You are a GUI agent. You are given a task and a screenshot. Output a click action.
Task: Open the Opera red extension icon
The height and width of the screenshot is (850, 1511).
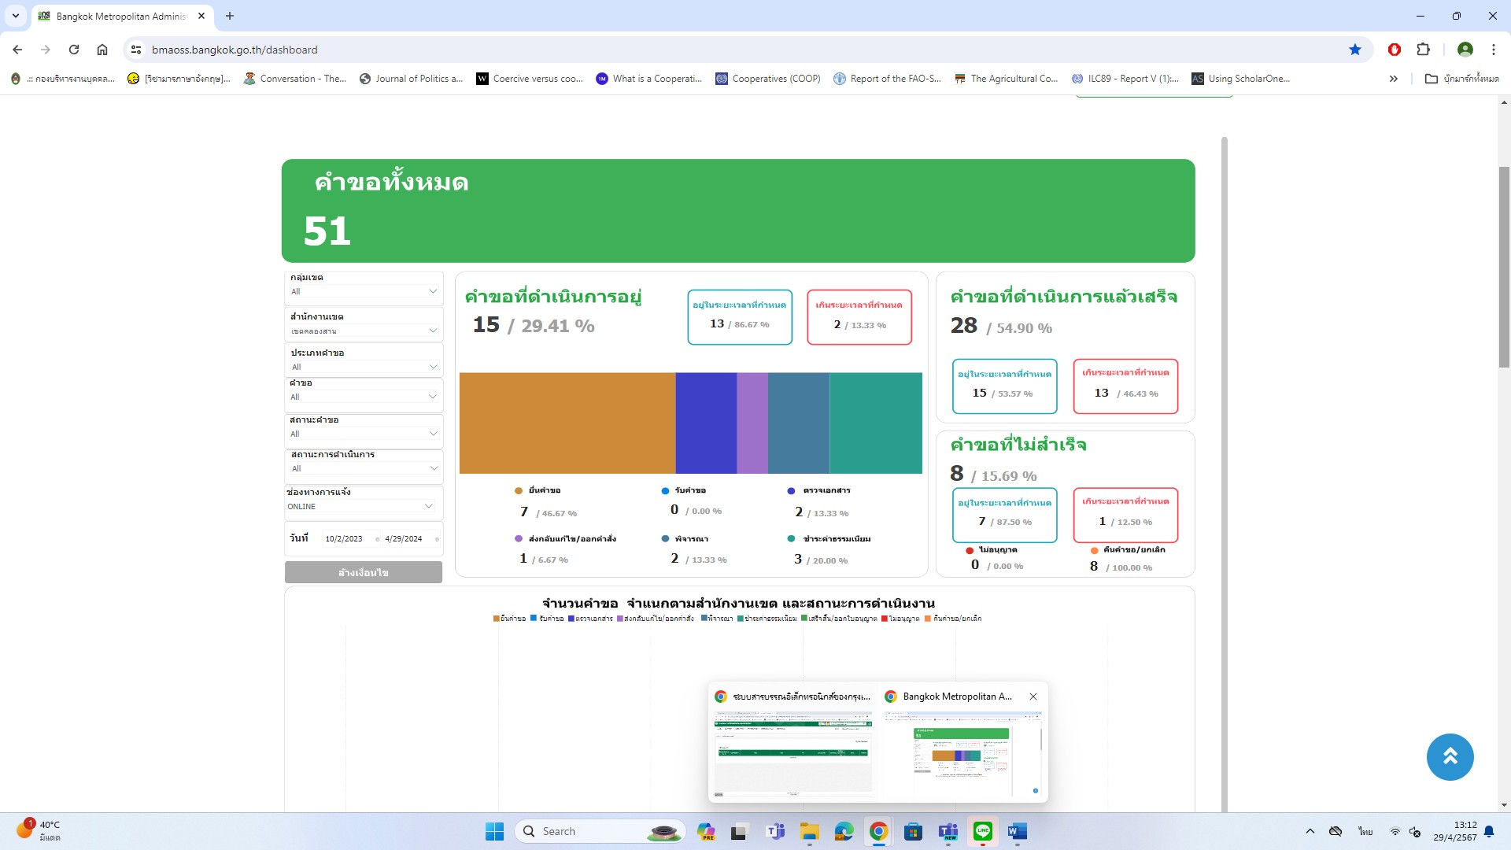(1394, 50)
